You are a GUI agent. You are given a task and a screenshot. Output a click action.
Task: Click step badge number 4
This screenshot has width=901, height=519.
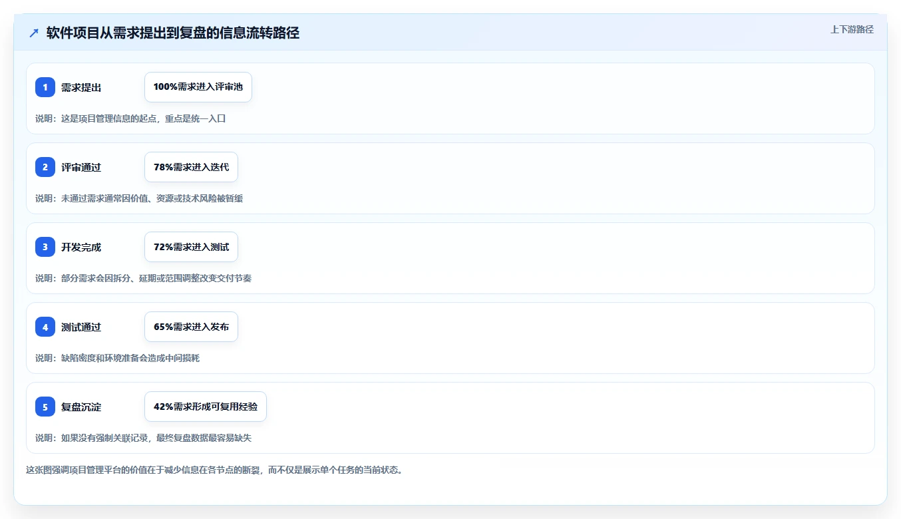pos(45,327)
